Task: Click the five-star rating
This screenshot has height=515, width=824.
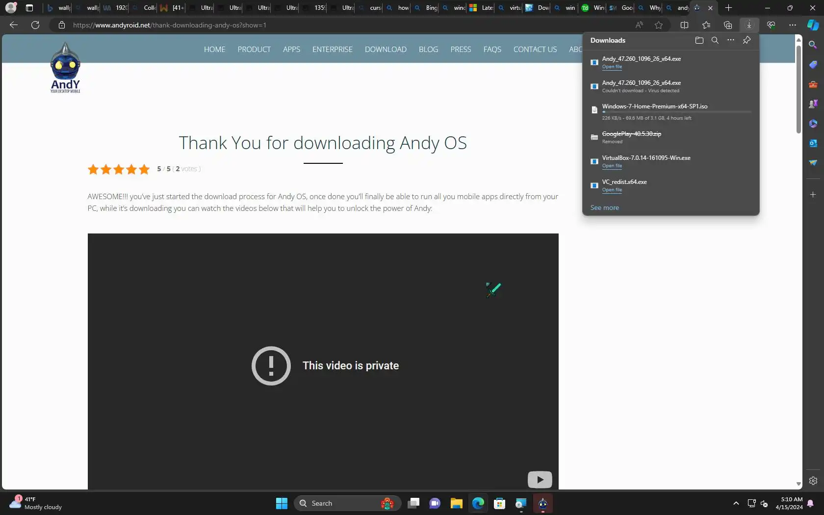Action: point(118,169)
